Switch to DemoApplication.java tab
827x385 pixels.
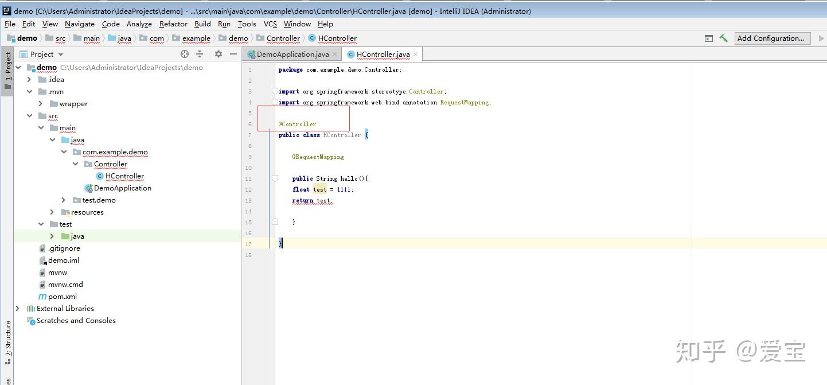tap(292, 55)
